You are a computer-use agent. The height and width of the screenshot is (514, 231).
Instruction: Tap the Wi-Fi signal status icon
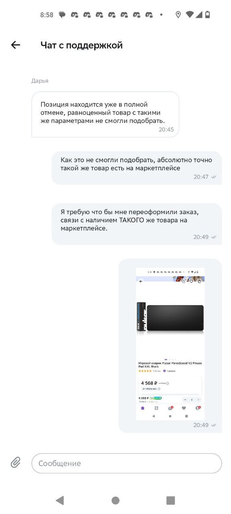(x=190, y=15)
